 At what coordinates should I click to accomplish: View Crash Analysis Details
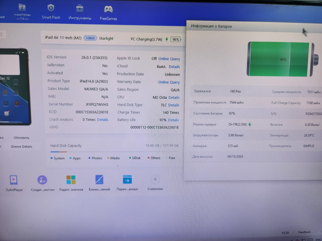(x=103, y=120)
